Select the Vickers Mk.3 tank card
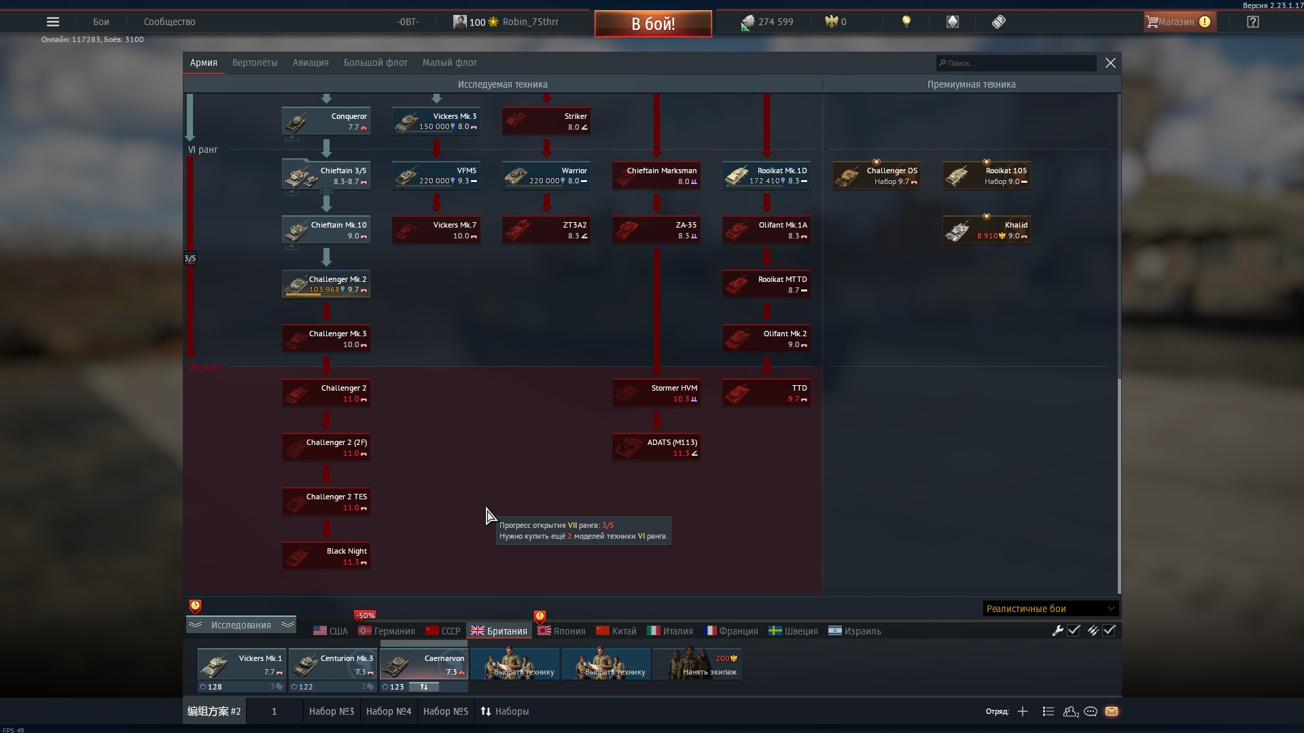 point(436,121)
